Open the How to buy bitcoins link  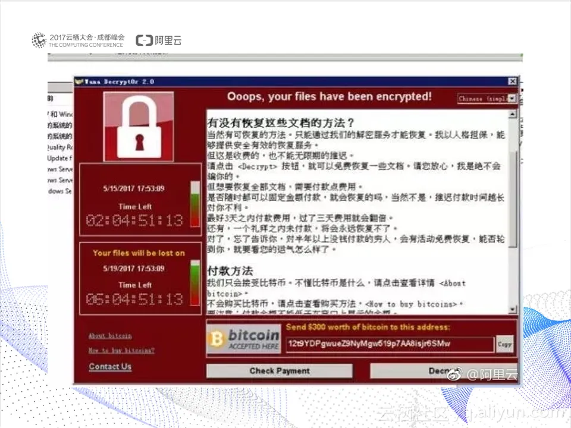click(121, 350)
